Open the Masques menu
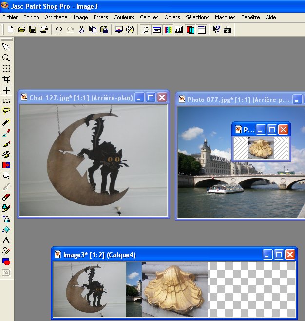The image size is (305, 321). (x=225, y=17)
